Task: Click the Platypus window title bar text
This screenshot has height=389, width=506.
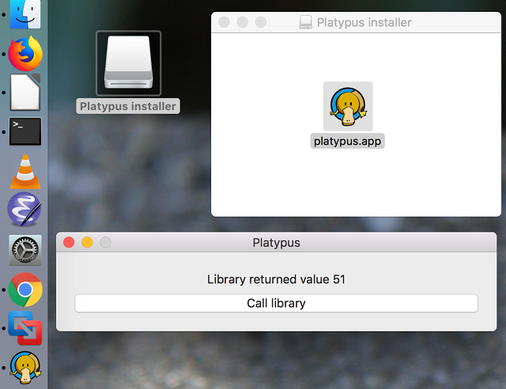Action: (276, 243)
